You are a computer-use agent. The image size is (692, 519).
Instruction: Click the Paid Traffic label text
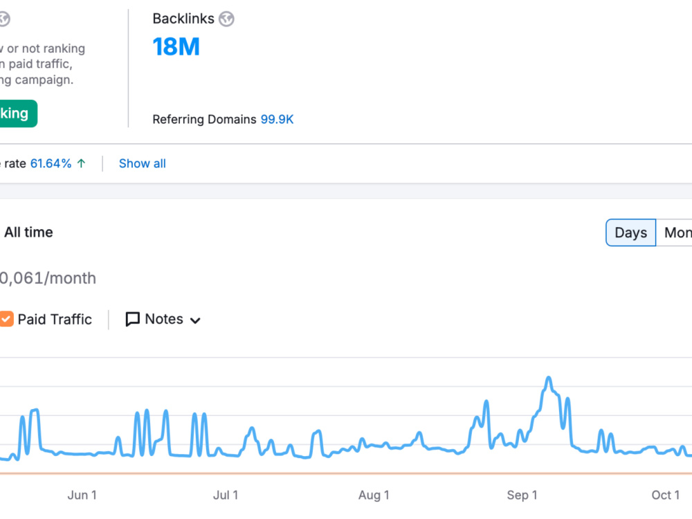click(55, 319)
